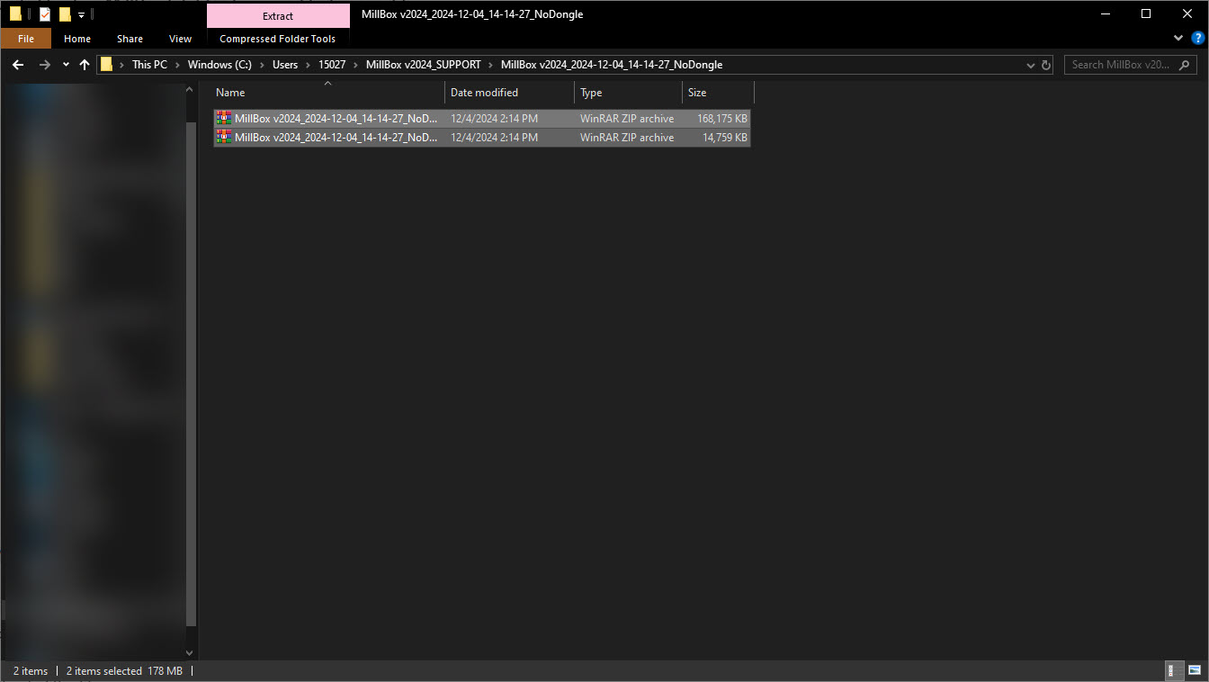Expand the chevron after Users
The width and height of the screenshot is (1209, 682).
point(308,65)
